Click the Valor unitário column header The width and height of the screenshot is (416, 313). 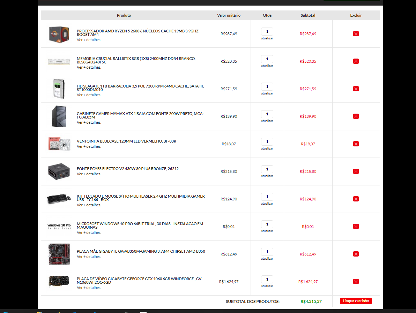point(229,15)
